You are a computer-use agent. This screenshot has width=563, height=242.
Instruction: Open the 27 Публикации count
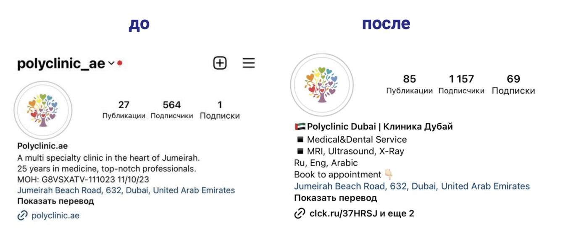click(124, 109)
